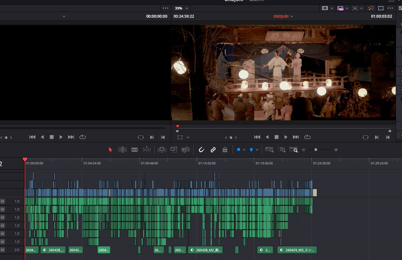Click Mark In in the timeline viewer
This screenshot has height=260, width=402.
(377, 137)
